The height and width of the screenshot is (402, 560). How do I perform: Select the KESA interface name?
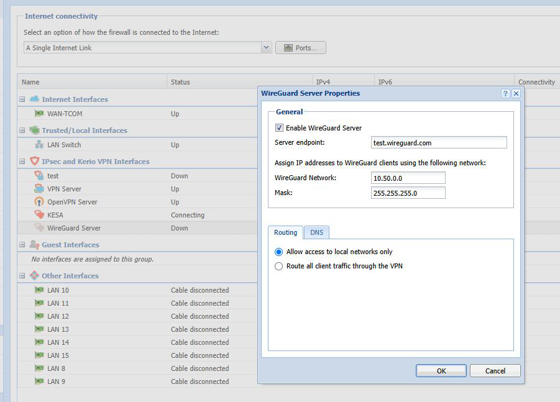click(x=55, y=215)
